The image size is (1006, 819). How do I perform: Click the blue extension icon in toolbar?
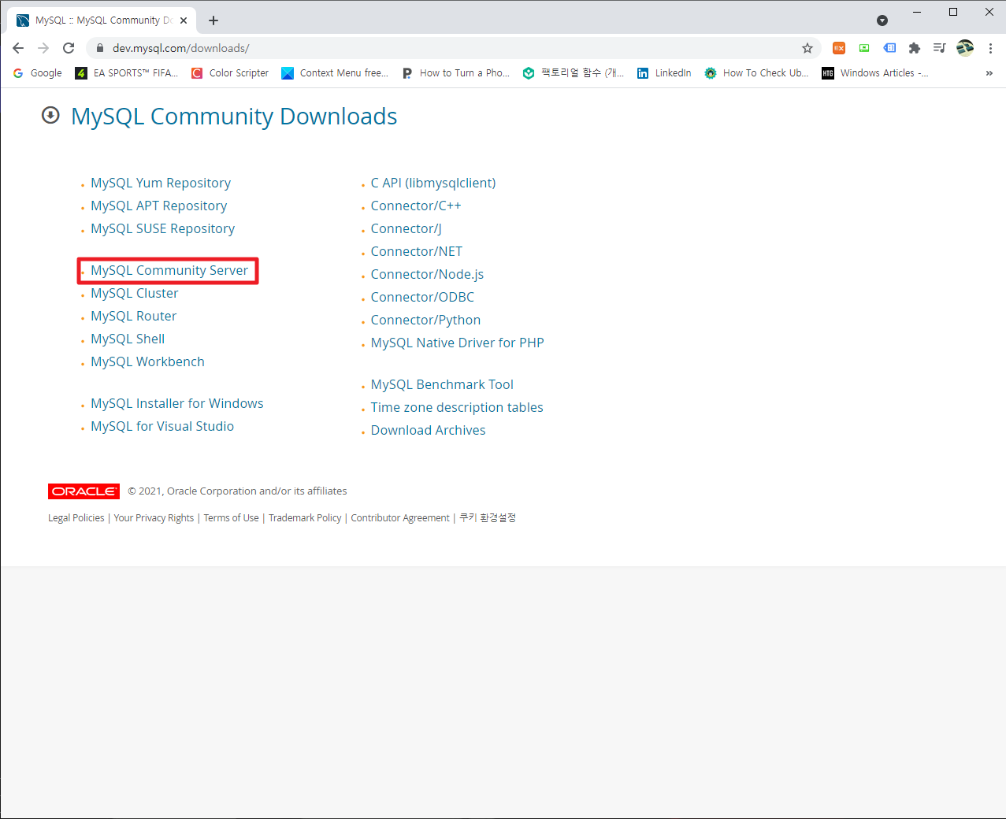pos(889,48)
